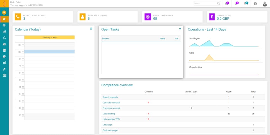Image resolution: width=270 pixels, height=135 pixels.
Task: Open the help question mark icon
Action: [255, 4]
